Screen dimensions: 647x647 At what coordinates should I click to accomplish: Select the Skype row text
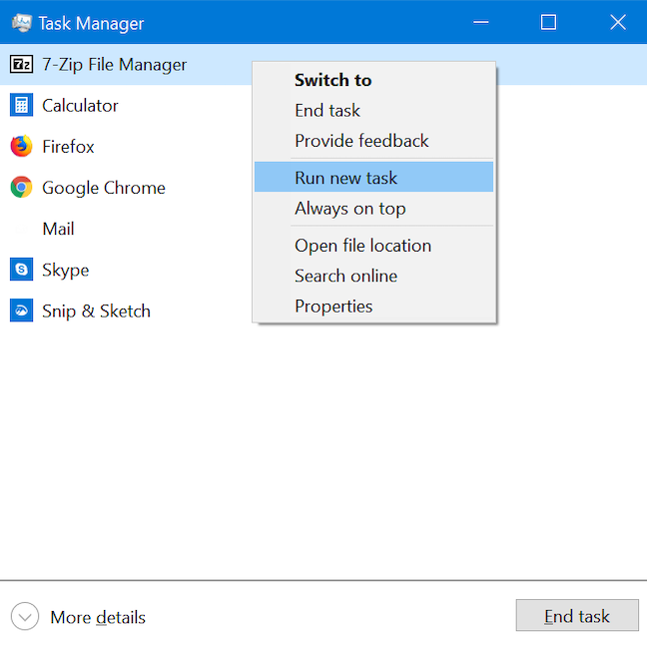click(65, 271)
